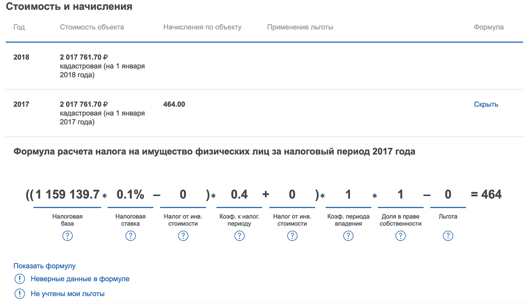529x304 pixels.
Task: Click the 464.00 accrual amount for 2017
Action: point(174,104)
